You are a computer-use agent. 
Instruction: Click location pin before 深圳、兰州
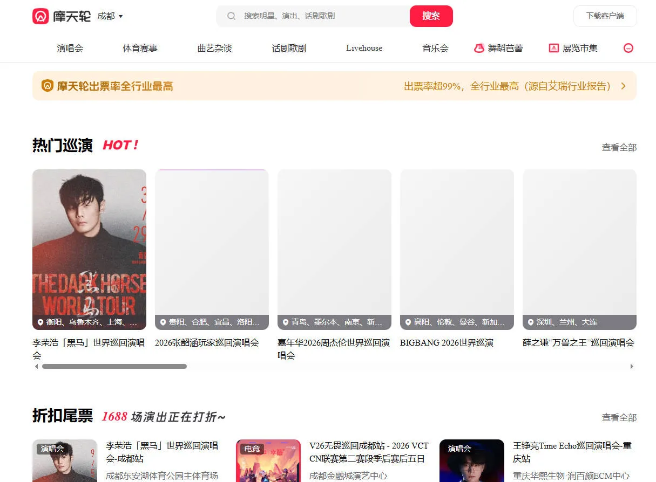pos(531,322)
